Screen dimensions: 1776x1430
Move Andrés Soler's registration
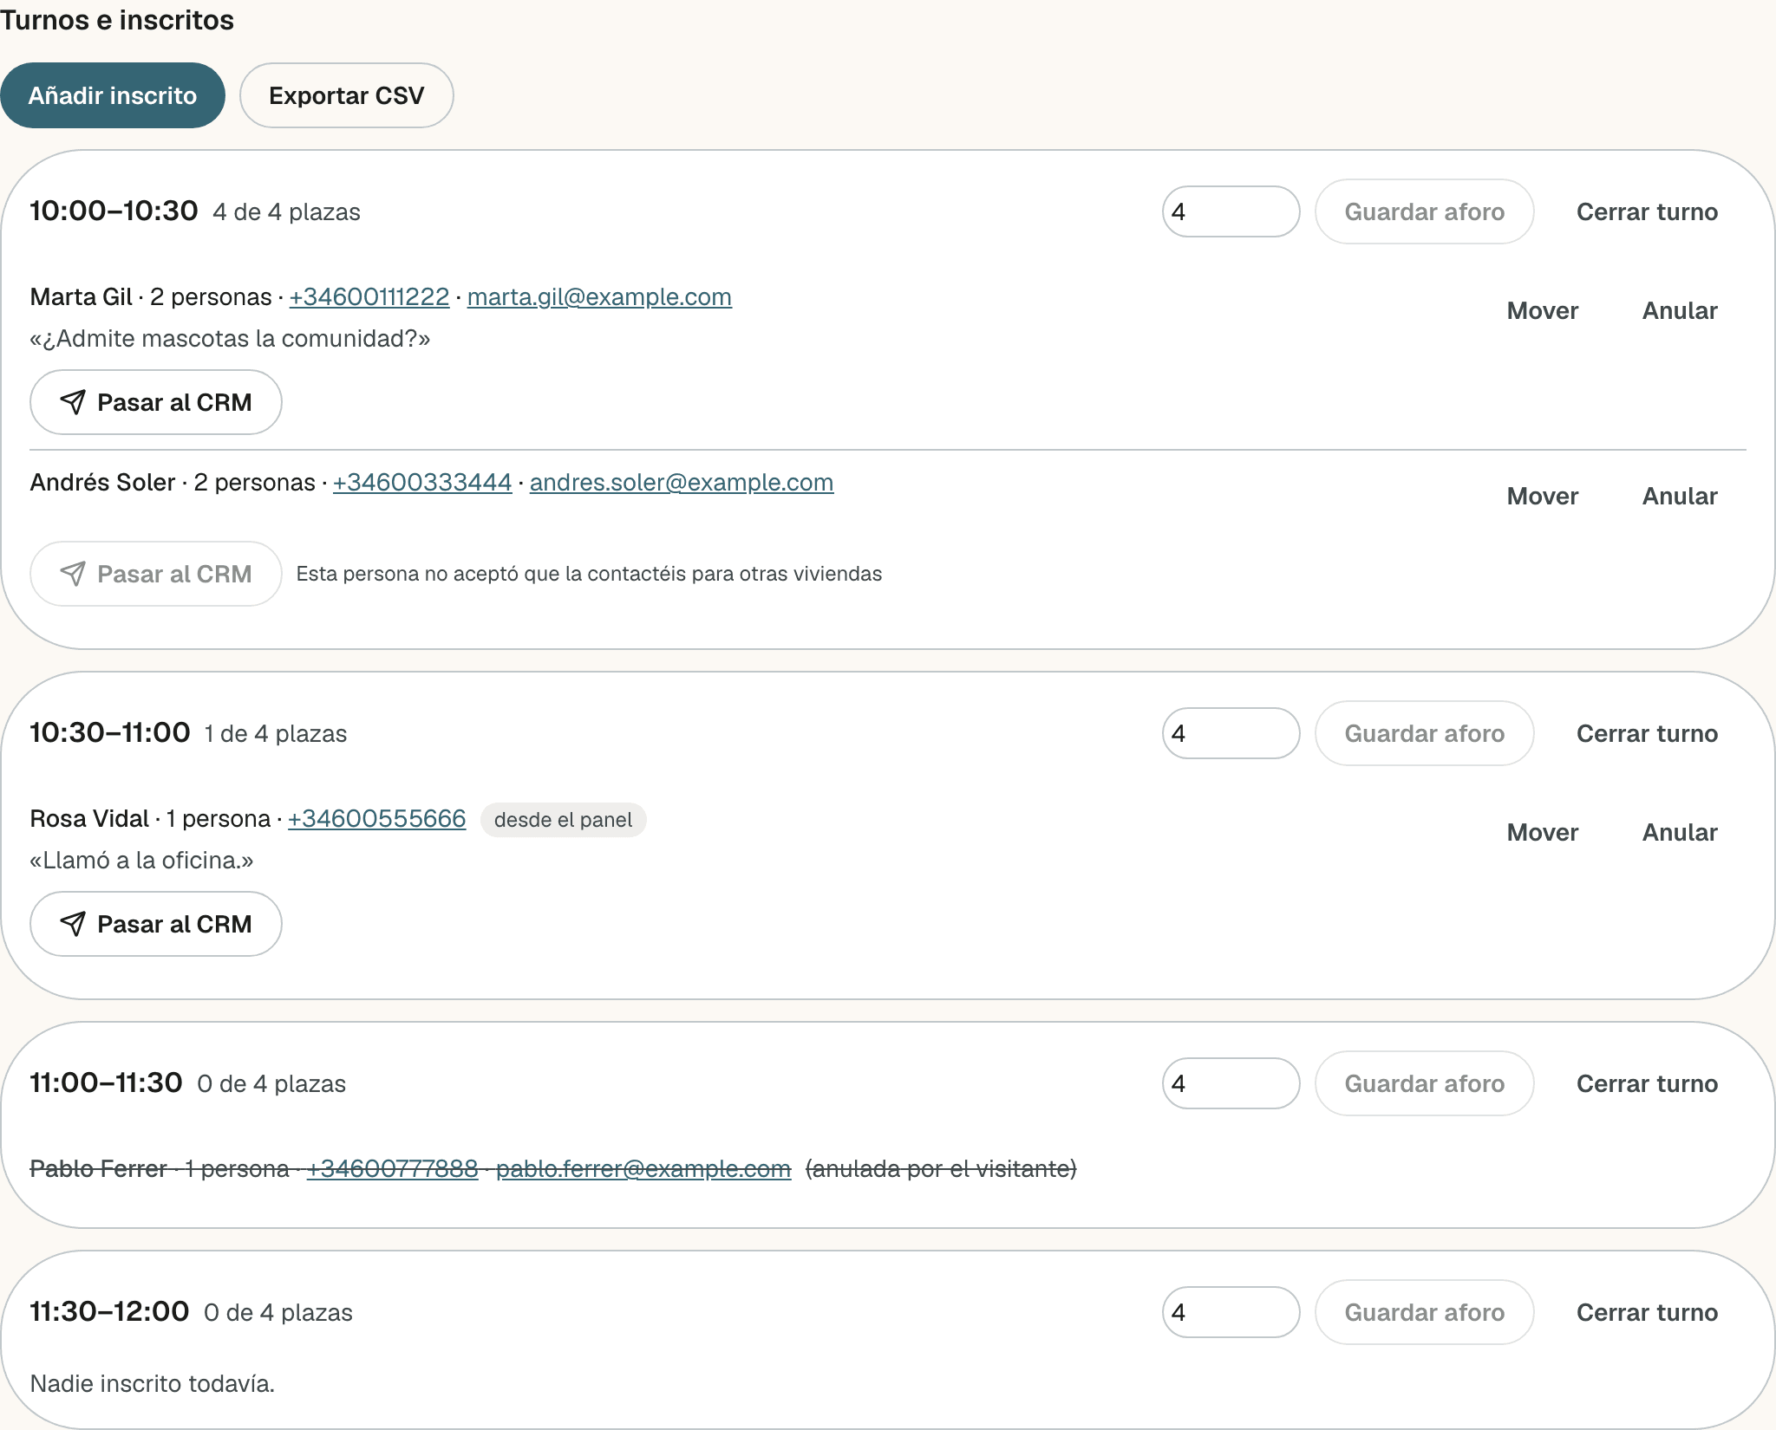(1543, 496)
